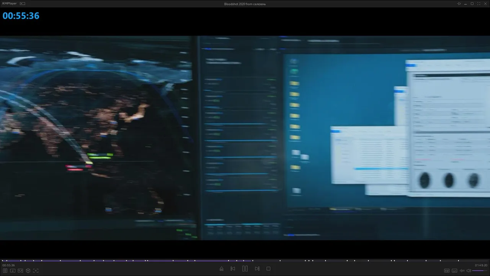Open the KMPlayer main menu logo

pyautogui.click(x=10, y=3)
